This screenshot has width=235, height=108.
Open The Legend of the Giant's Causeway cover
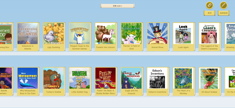[209, 33]
